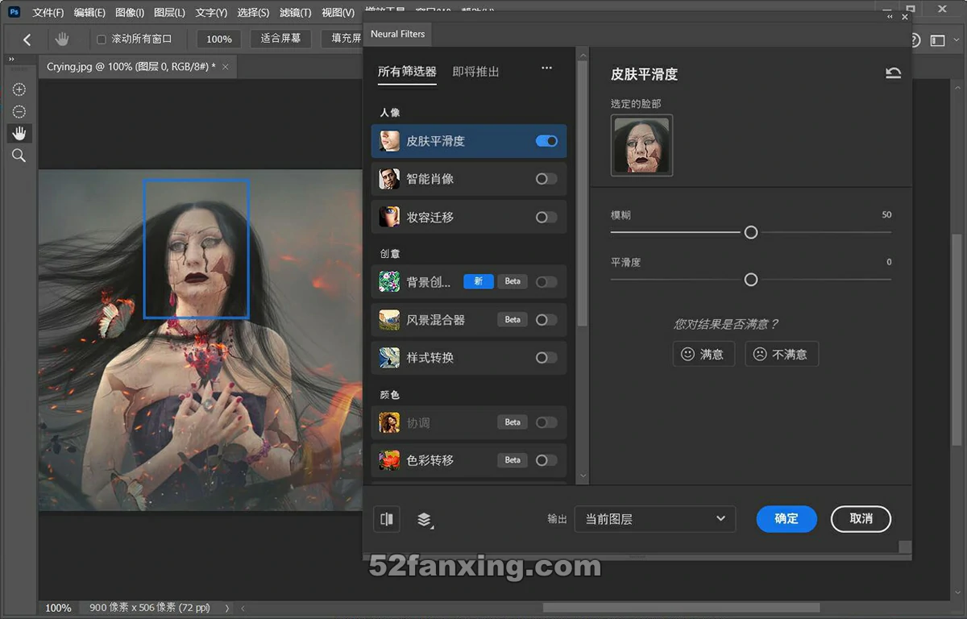Click the 智能肖像 filter thumbnail icon
The height and width of the screenshot is (619, 967).
[x=389, y=179]
